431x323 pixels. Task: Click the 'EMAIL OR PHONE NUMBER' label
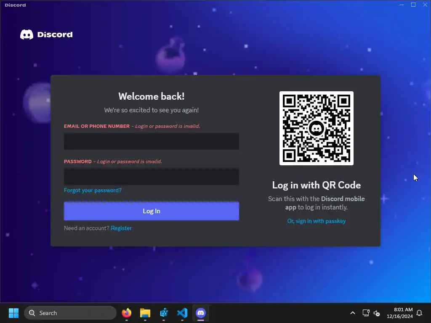point(97,126)
